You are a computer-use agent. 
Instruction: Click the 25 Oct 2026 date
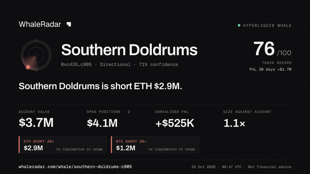click(203, 167)
